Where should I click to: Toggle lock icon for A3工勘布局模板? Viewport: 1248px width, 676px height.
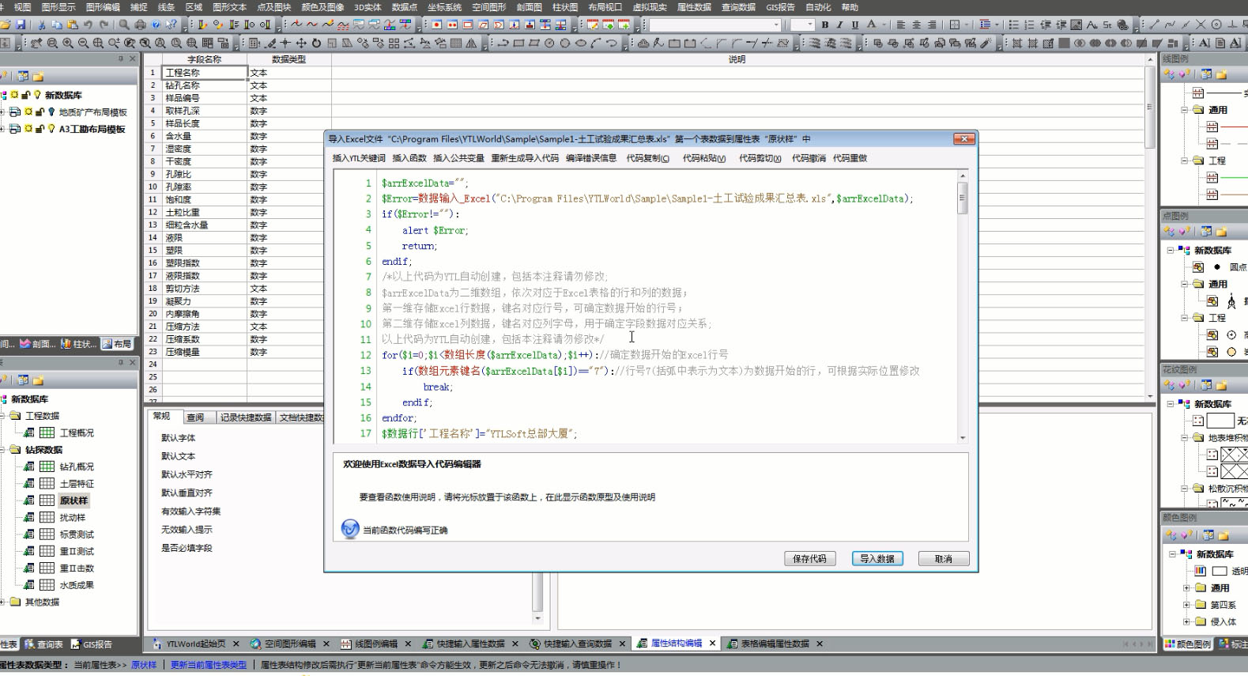pos(40,129)
